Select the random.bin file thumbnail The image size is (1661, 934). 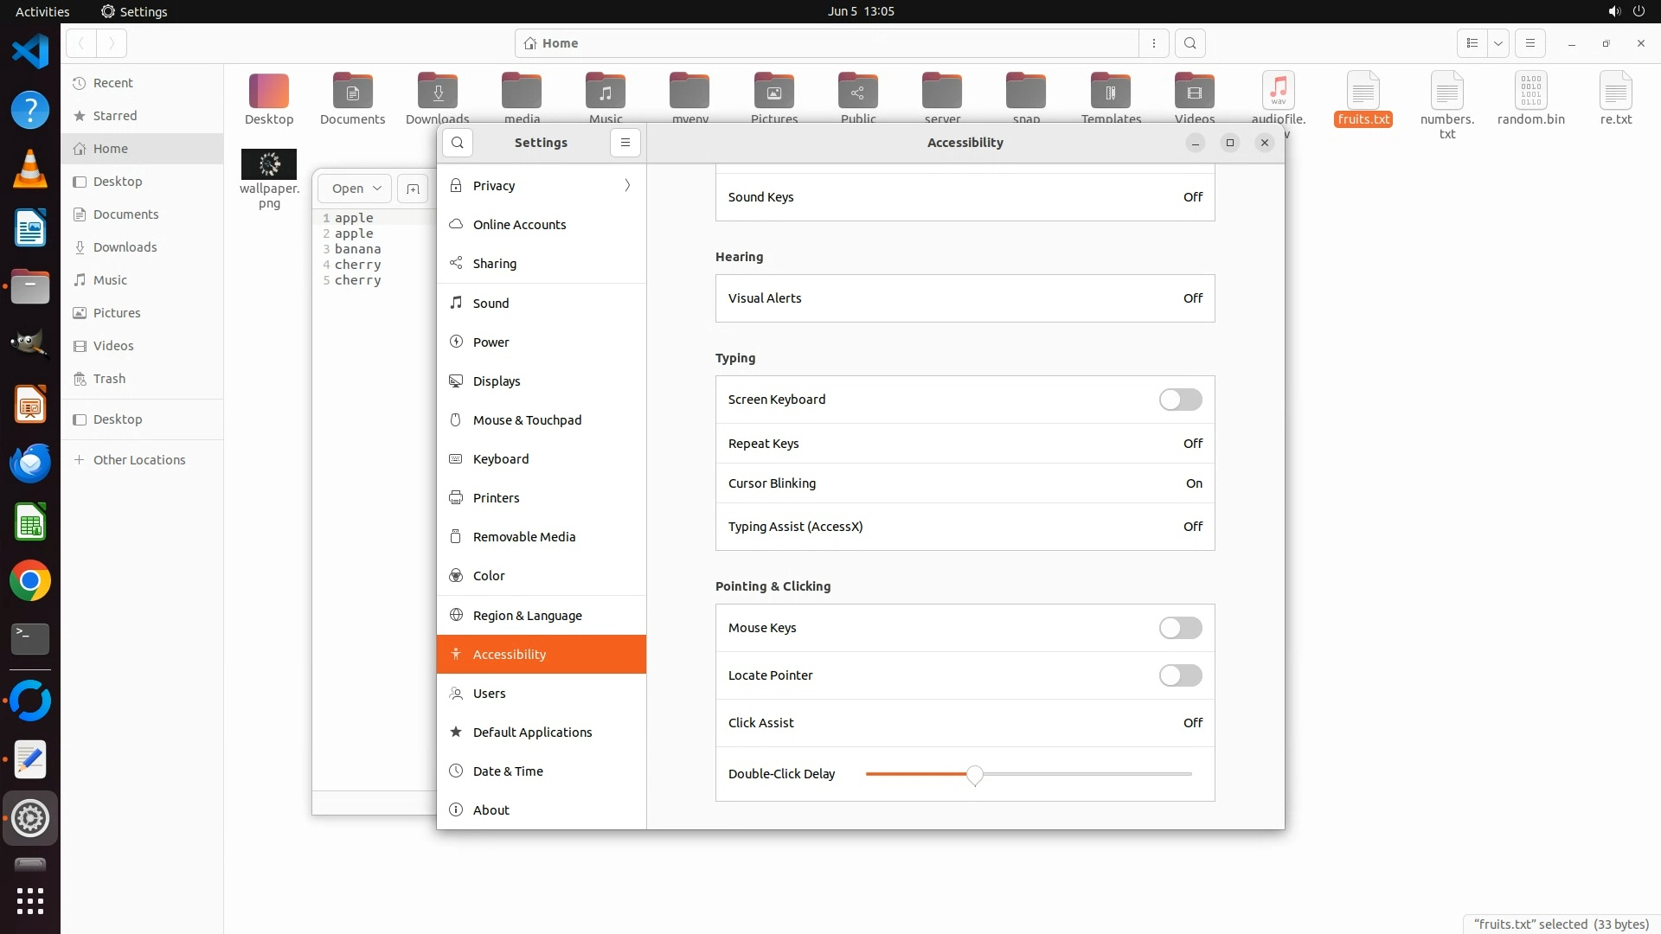pyautogui.click(x=1530, y=91)
